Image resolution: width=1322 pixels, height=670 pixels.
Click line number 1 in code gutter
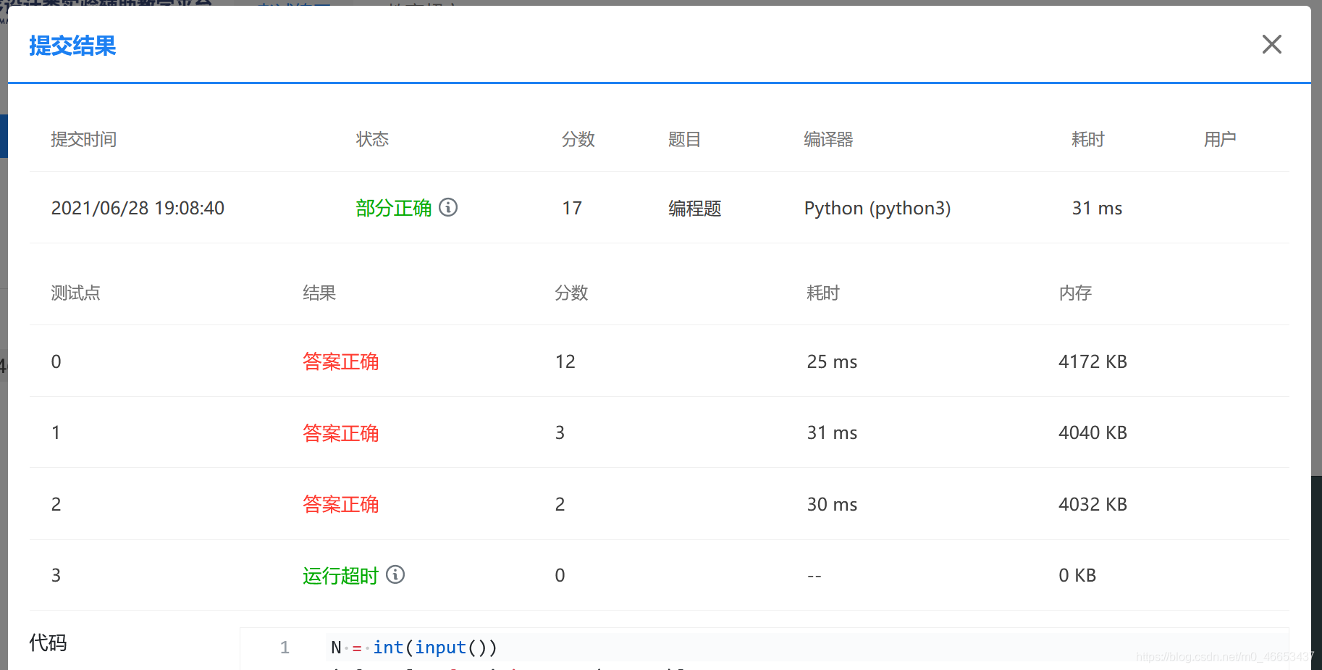click(x=285, y=647)
